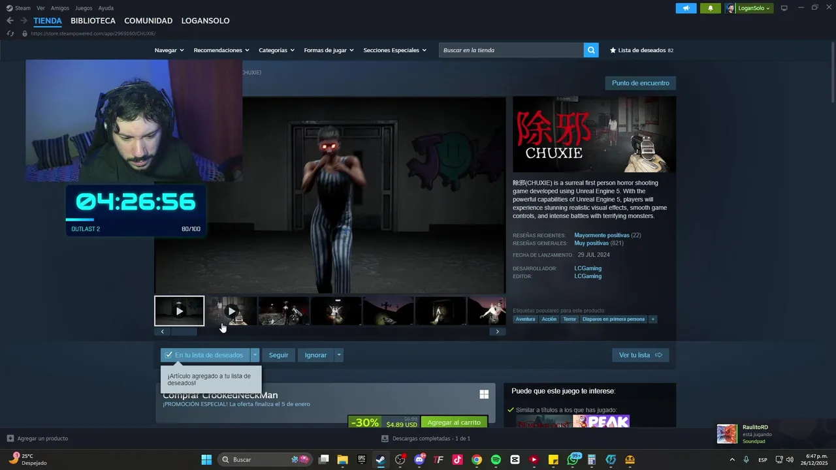Select the highlighted first video thumbnail
This screenshot has height=470, width=836.
pyautogui.click(x=179, y=311)
